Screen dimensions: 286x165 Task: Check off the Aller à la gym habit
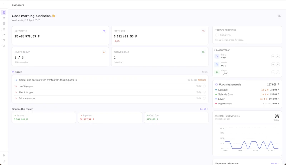pyautogui.click(x=204, y=92)
